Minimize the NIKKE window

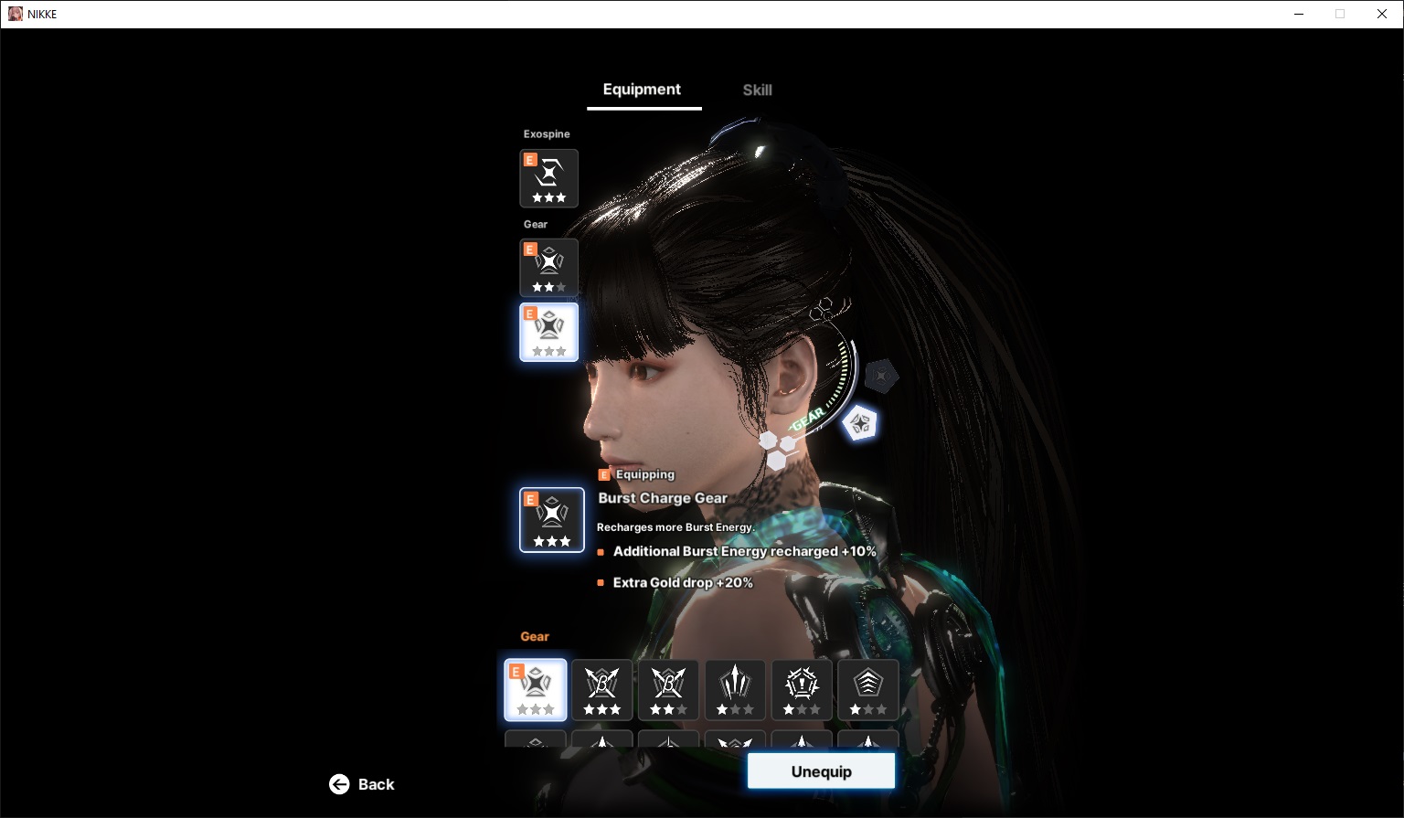[1299, 14]
